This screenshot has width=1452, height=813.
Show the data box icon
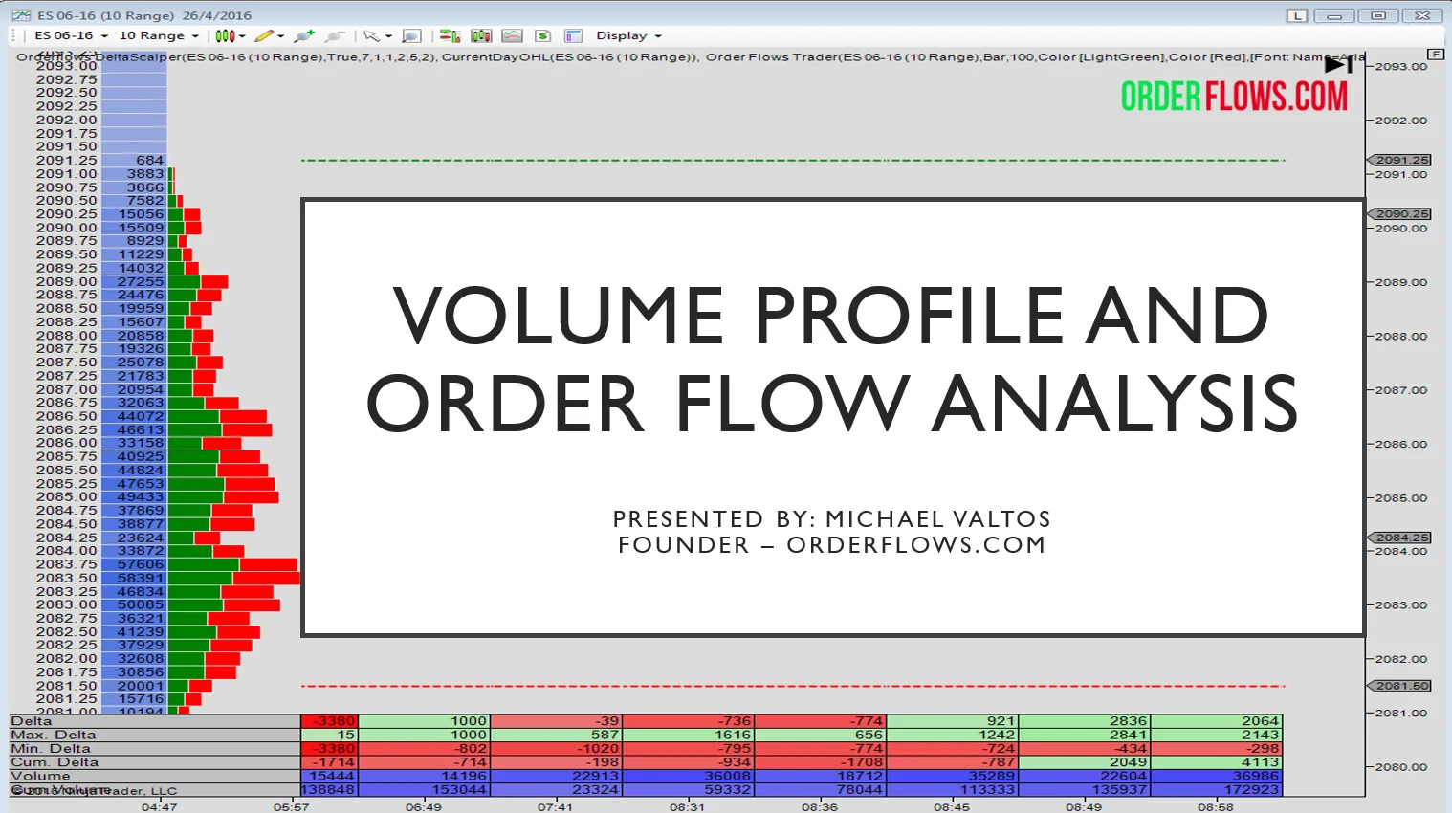[x=411, y=36]
